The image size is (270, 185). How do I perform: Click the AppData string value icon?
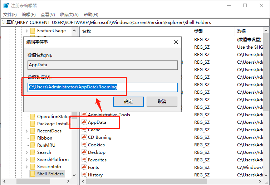click(84, 122)
